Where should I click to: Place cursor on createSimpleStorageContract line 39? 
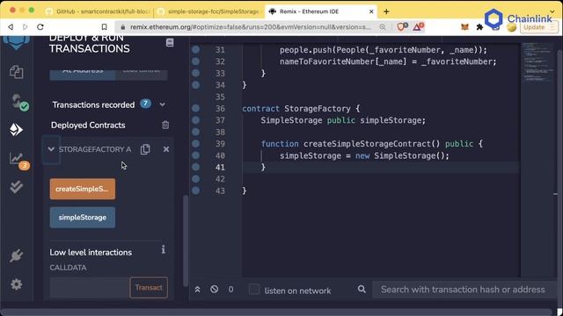(371, 144)
